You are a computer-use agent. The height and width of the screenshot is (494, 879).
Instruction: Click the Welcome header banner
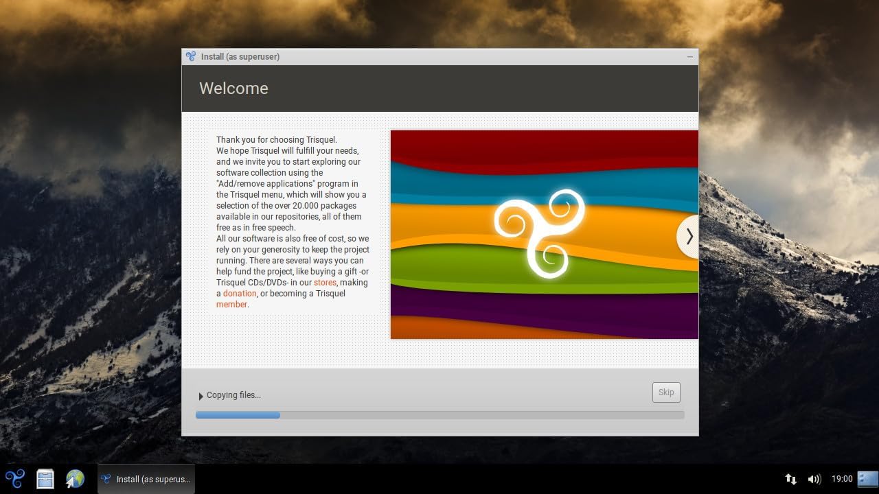point(440,89)
